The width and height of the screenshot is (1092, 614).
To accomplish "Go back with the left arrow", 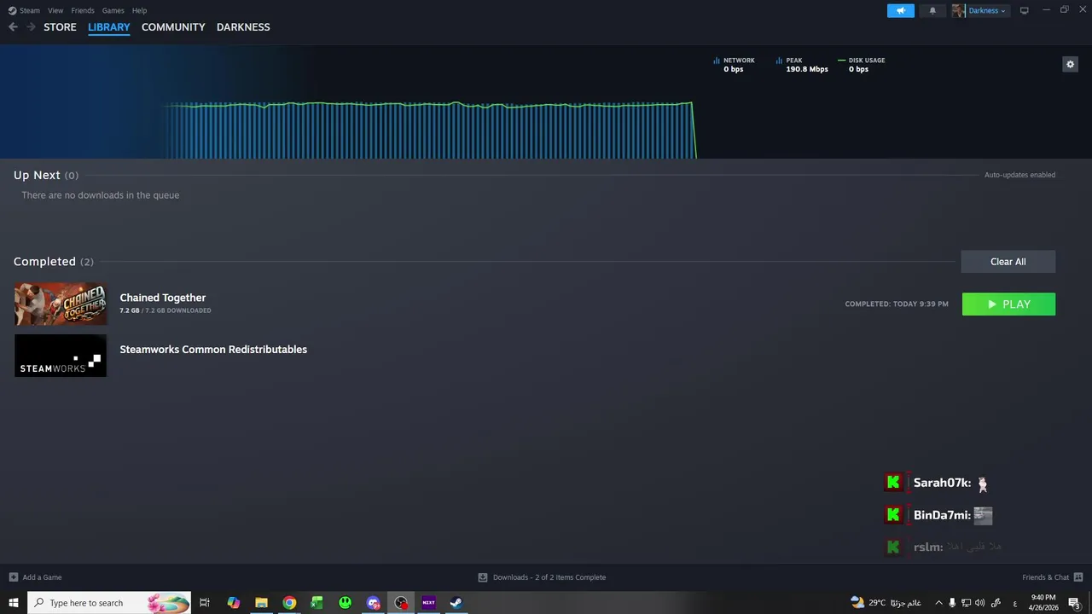I will [13, 27].
